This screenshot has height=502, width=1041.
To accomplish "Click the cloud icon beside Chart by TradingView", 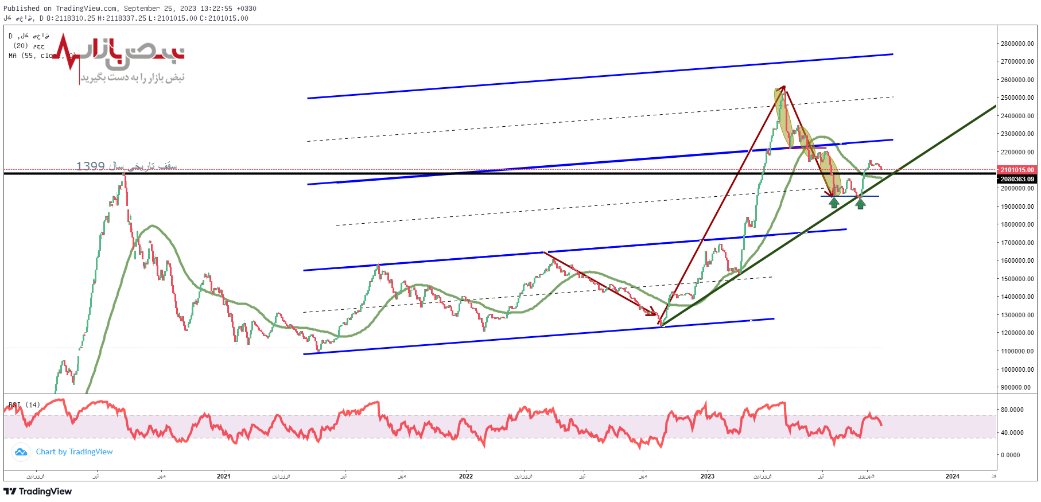I will click(21, 452).
